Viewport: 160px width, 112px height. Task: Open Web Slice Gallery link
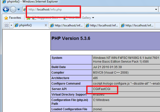pyautogui.click(x=77, y=18)
